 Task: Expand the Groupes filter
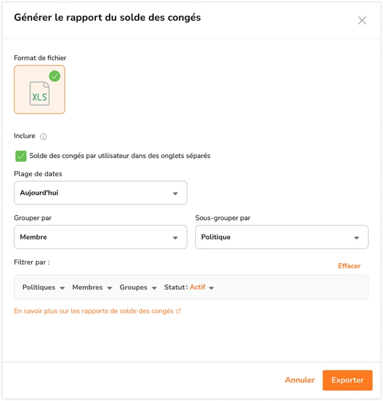138,288
